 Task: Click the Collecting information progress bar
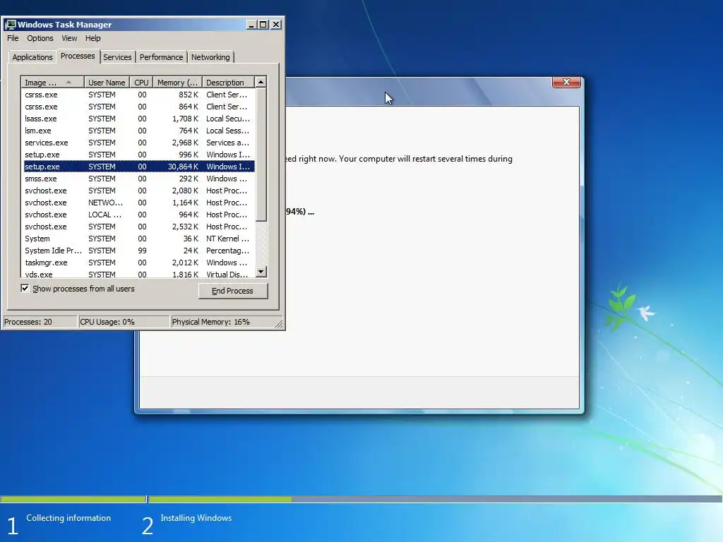click(x=73, y=499)
